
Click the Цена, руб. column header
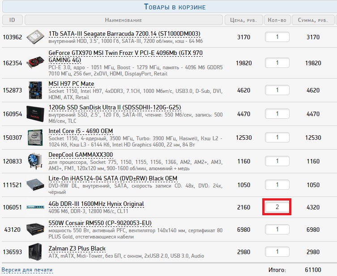[x=244, y=20]
